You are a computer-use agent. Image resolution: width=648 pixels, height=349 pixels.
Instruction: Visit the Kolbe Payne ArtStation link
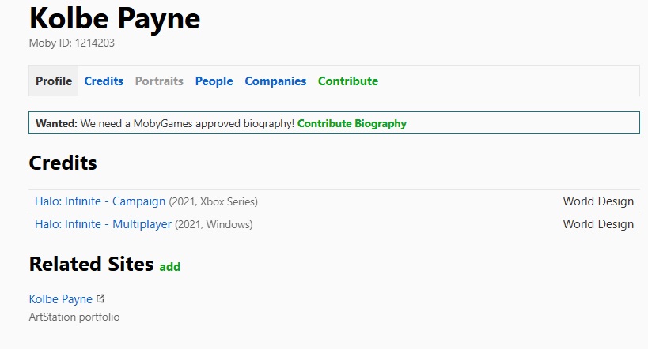point(61,298)
